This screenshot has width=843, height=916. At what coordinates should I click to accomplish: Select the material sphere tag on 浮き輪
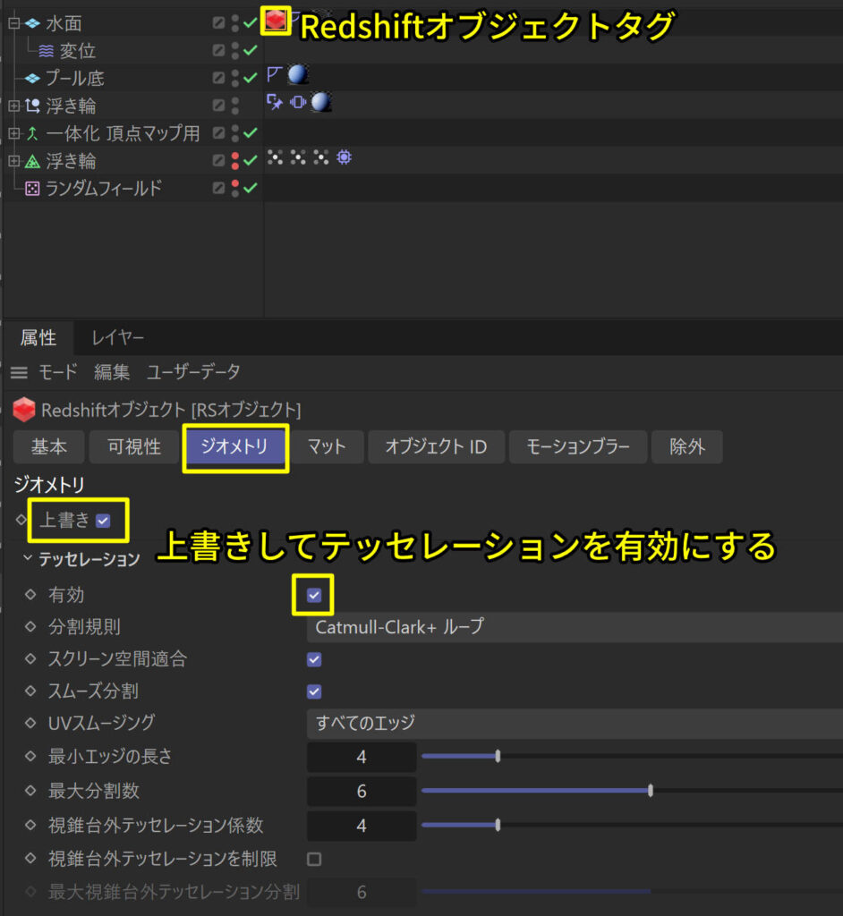[321, 102]
